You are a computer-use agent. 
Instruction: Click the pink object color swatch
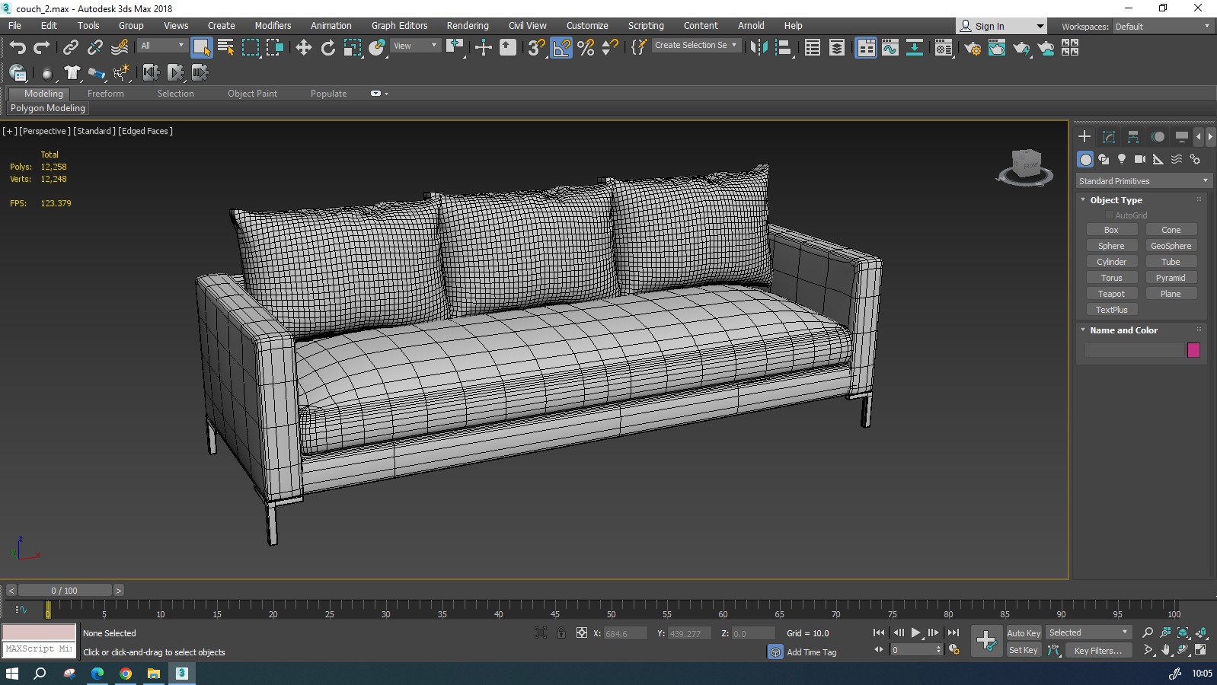1193,350
